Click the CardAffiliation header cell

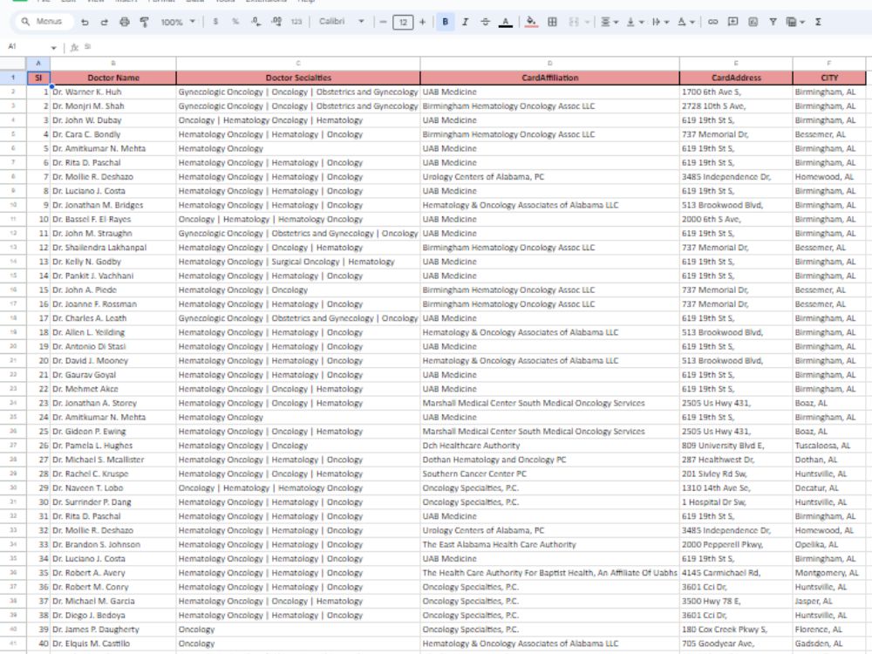tap(549, 78)
